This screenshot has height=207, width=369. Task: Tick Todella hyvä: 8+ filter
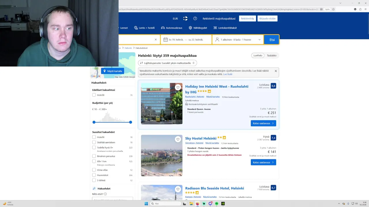coord(94,147)
